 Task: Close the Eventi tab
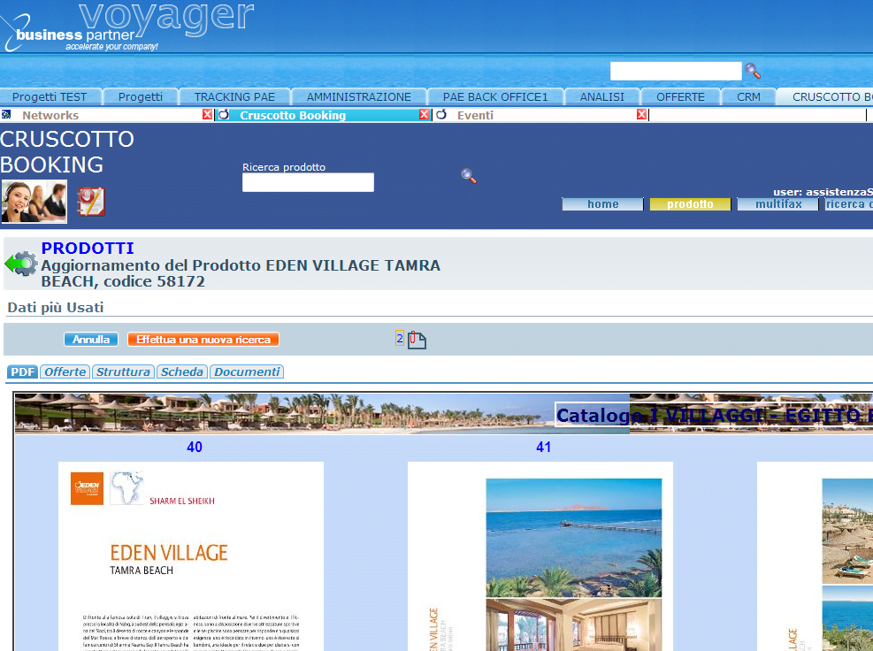tap(641, 114)
